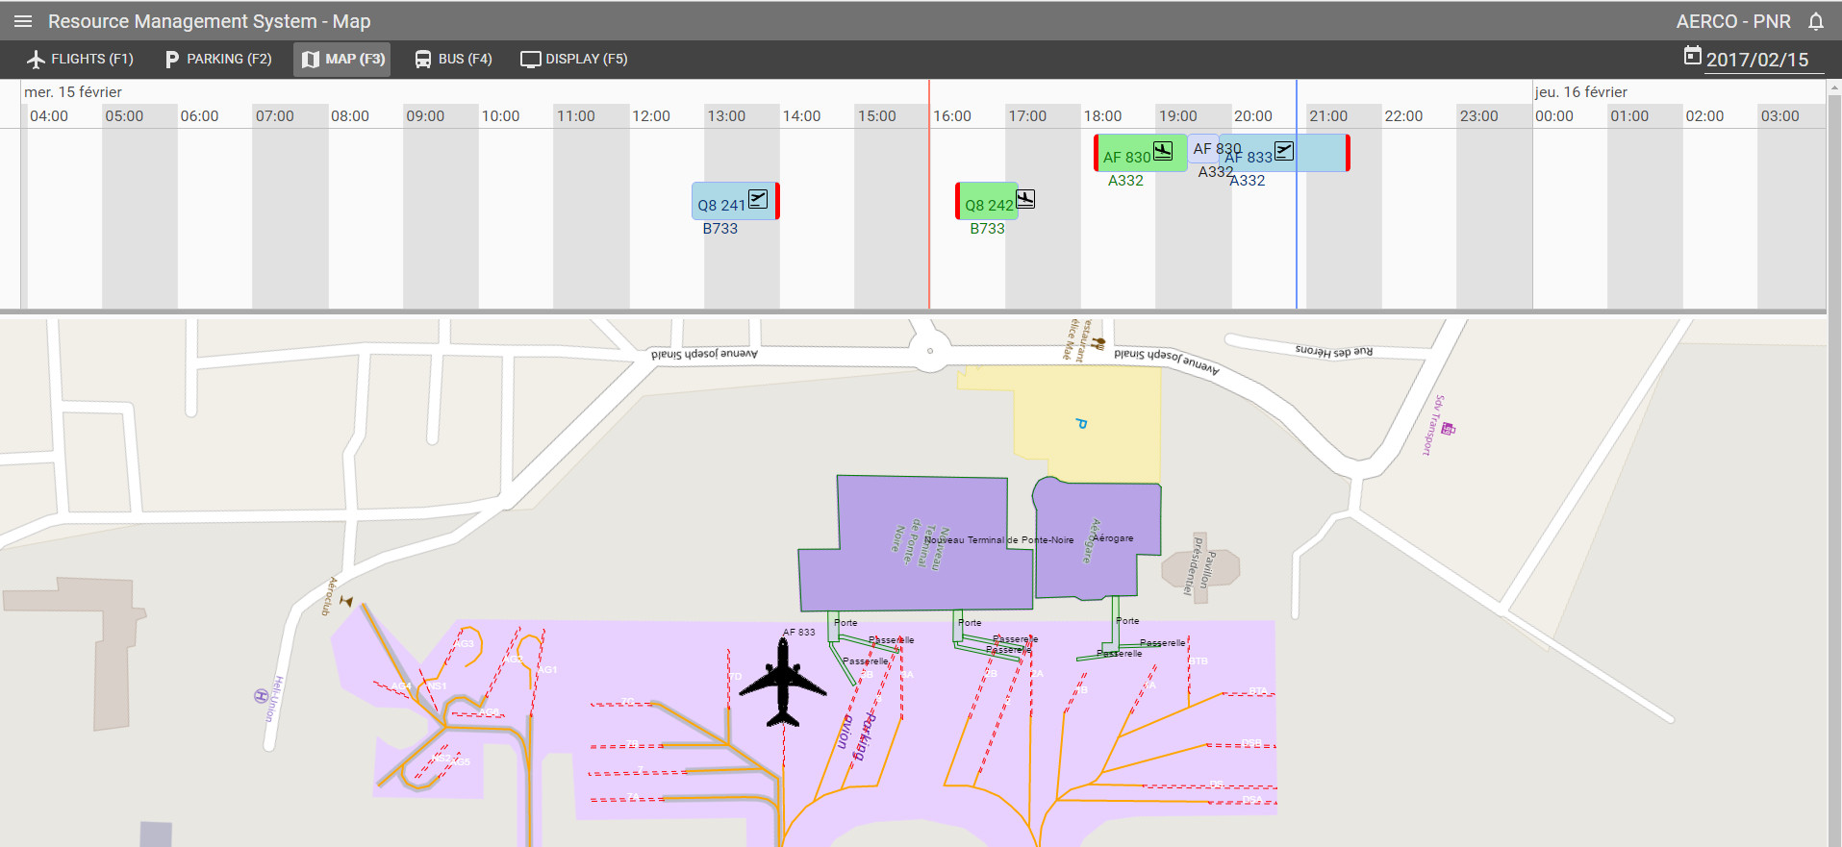This screenshot has height=847, width=1842.
Task: Switch to the Flights (F1) tab
Action: point(80,59)
